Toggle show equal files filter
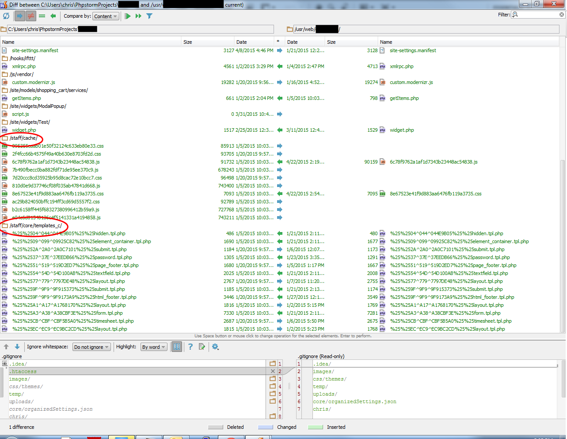The height and width of the screenshot is (439, 567). (x=41, y=15)
